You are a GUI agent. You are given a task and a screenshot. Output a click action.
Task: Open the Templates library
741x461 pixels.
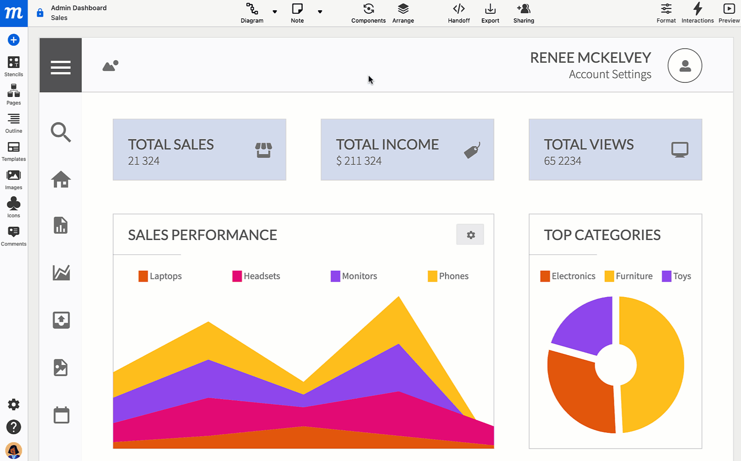[14, 151]
